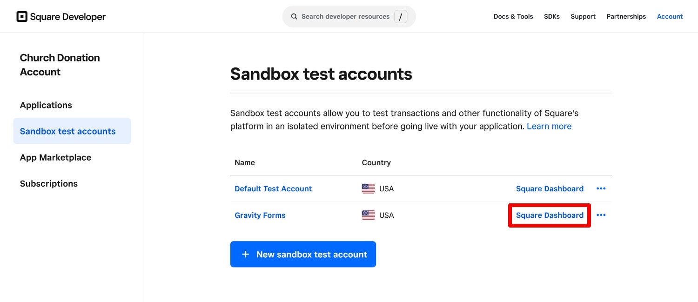The height and width of the screenshot is (302, 698).
Task: Open the Square Dashboard for Default Test Account
Action: click(550, 188)
